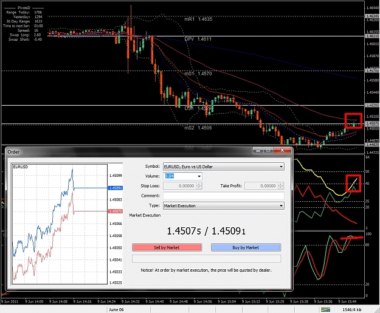Click the bid/ask quote 1.45075 / 1.45091
380x313 pixels.
tap(206, 231)
